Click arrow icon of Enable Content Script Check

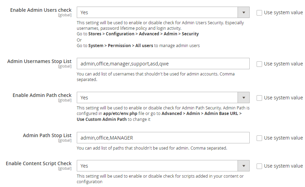pos(243,166)
